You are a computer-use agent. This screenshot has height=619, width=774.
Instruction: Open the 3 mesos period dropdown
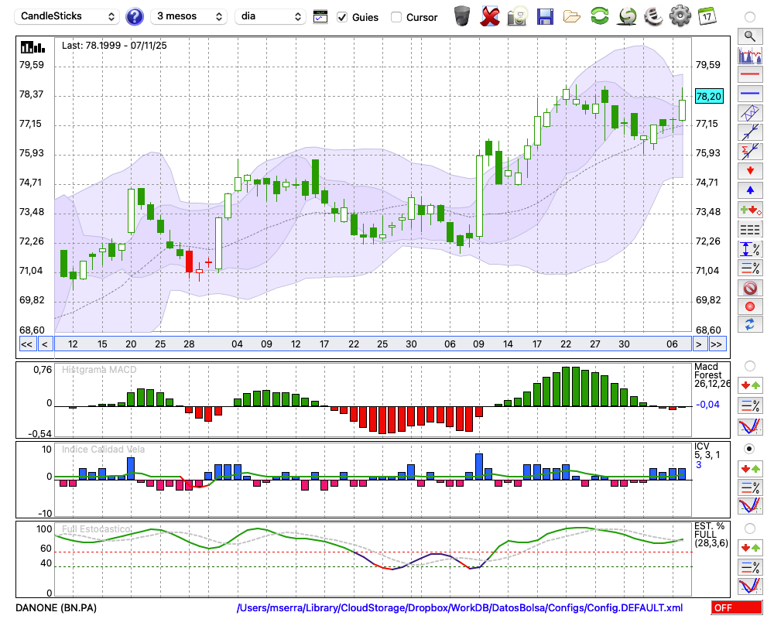(x=188, y=16)
